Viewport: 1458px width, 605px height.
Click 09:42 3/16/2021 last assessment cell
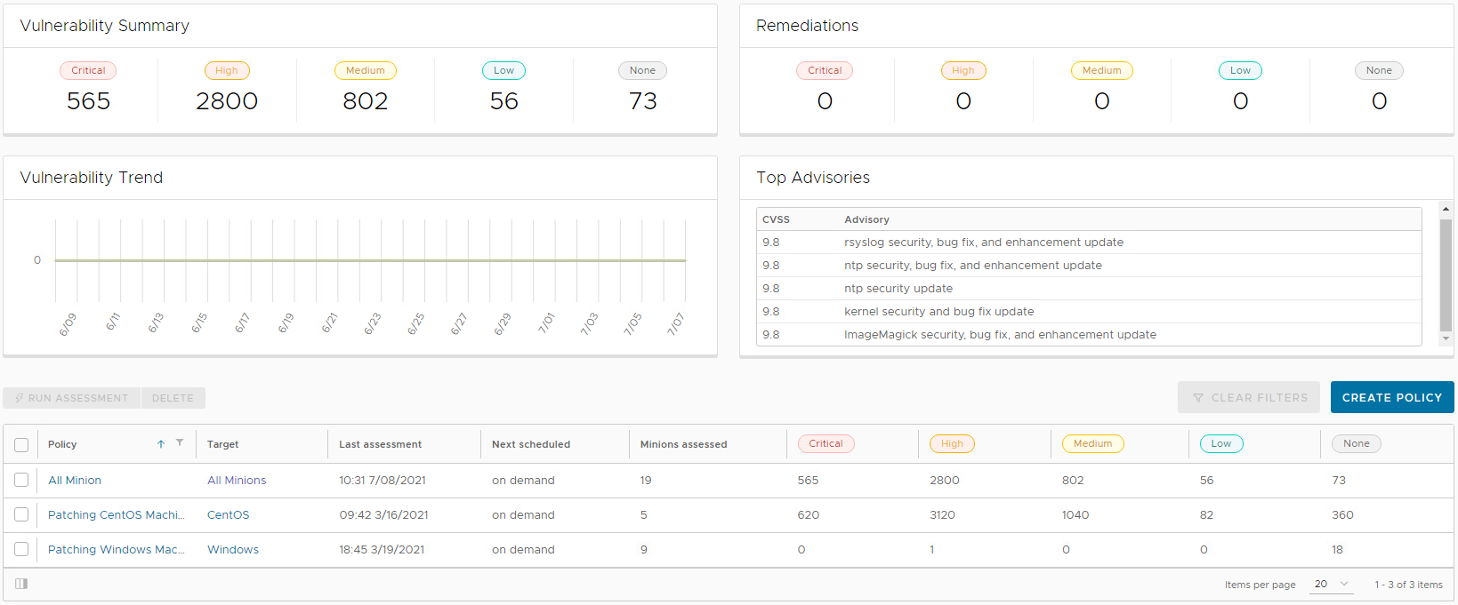pyautogui.click(x=383, y=514)
